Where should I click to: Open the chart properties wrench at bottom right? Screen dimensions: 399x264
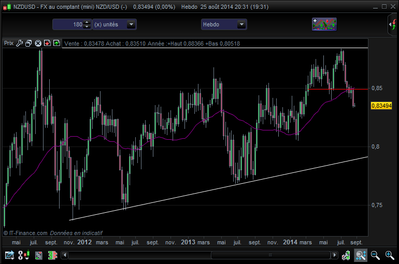click(x=346, y=255)
